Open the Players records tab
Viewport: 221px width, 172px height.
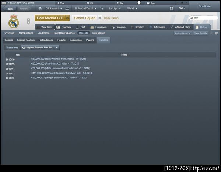(x=90, y=40)
